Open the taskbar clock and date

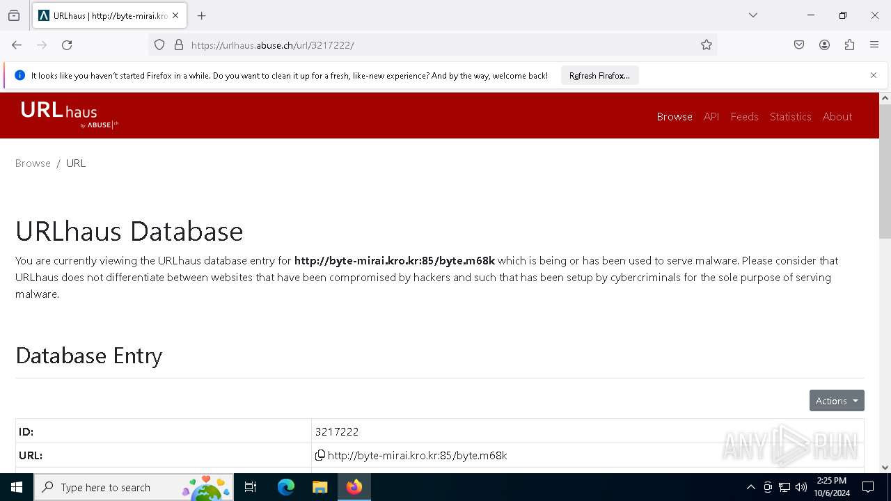coord(832,487)
